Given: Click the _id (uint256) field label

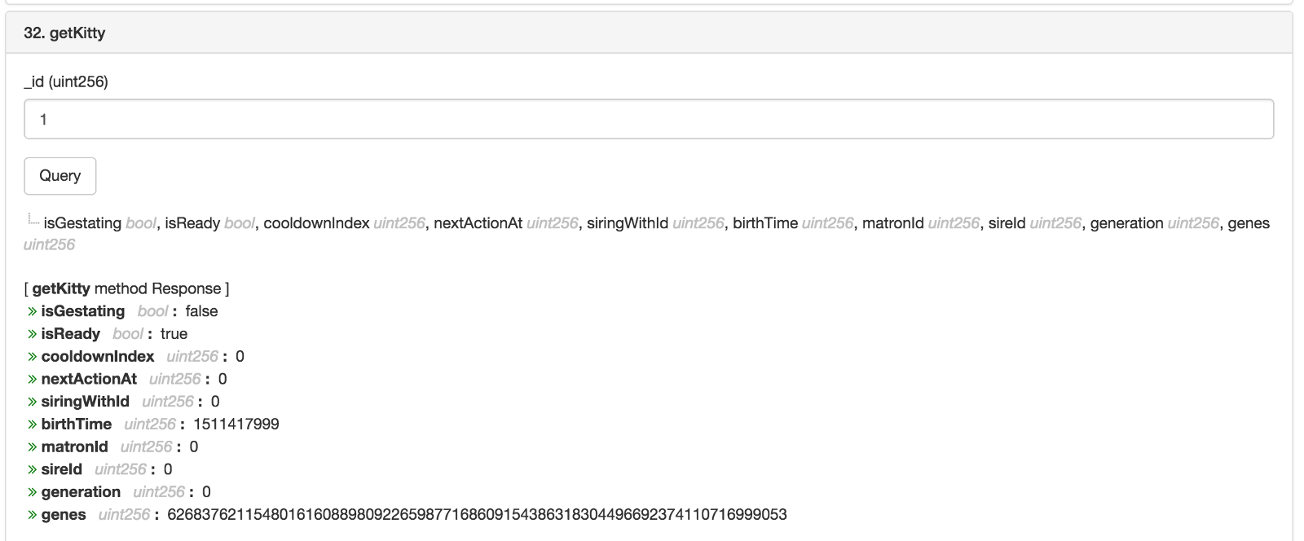Looking at the screenshot, I should 66,81.
